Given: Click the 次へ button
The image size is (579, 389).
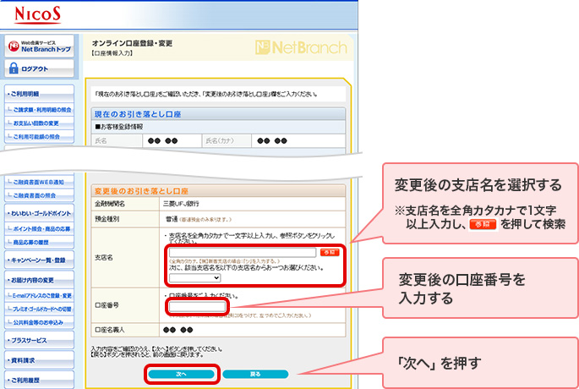Looking at the screenshot, I should (181, 375).
